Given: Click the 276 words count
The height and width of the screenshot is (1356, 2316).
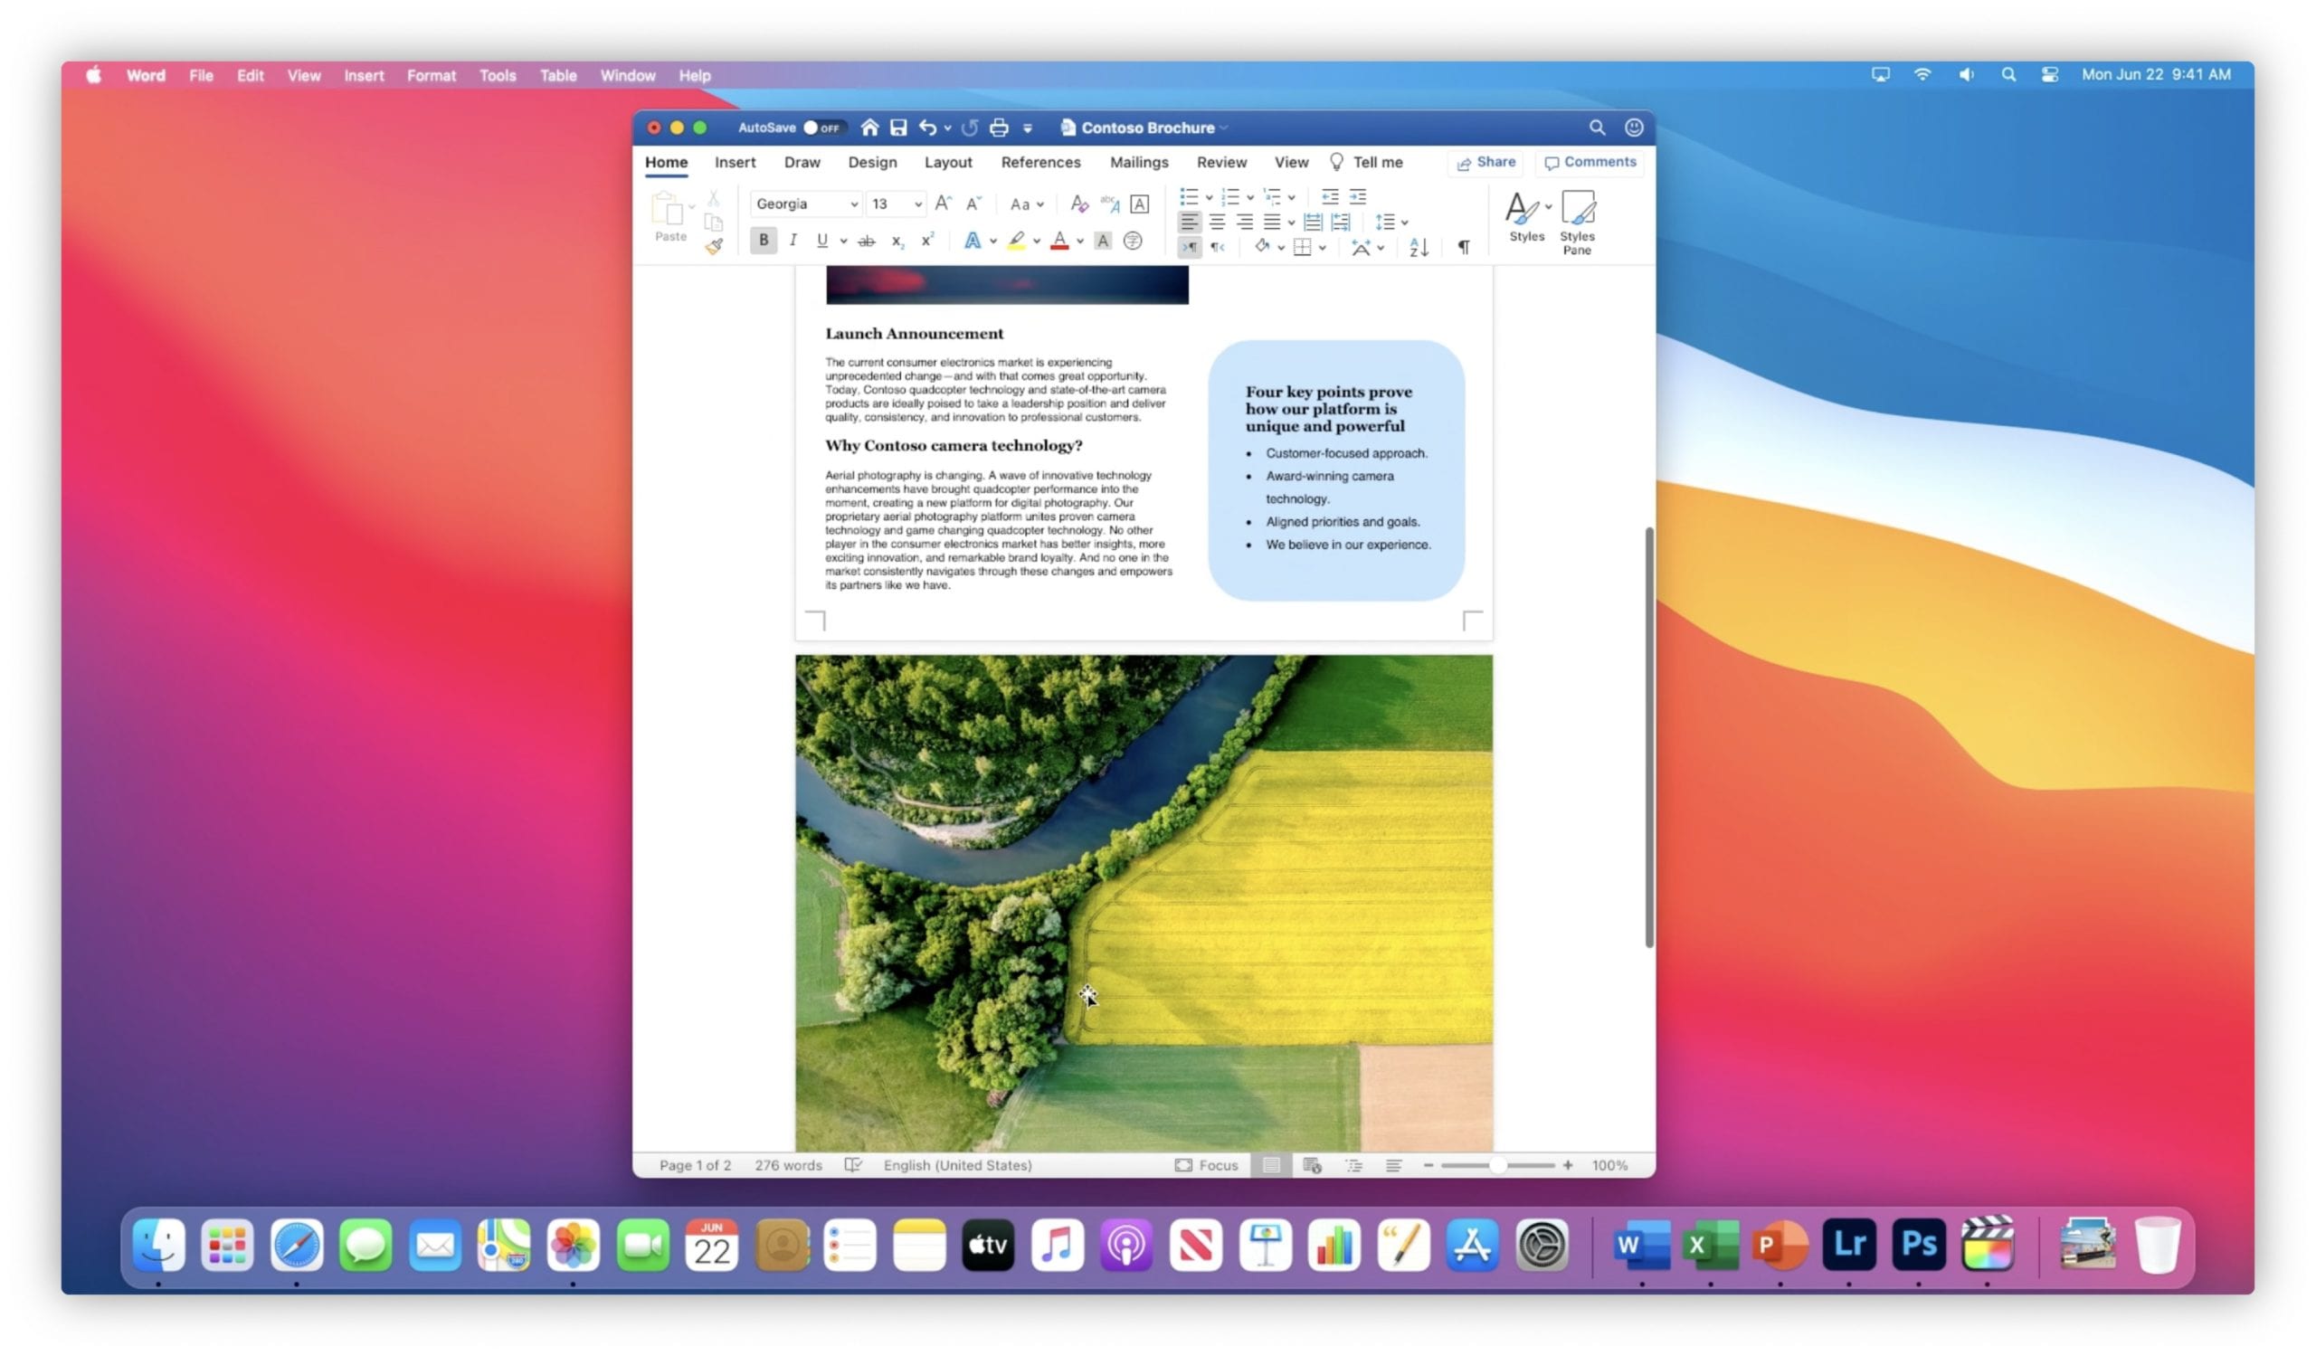Looking at the screenshot, I should pyautogui.click(x=788, y=1165).
